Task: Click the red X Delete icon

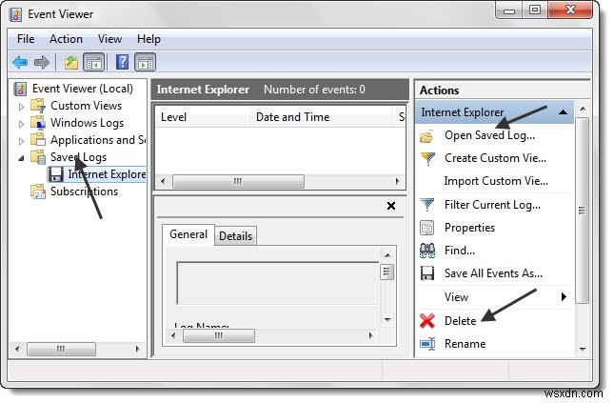Action: click(x=427, y=321)
